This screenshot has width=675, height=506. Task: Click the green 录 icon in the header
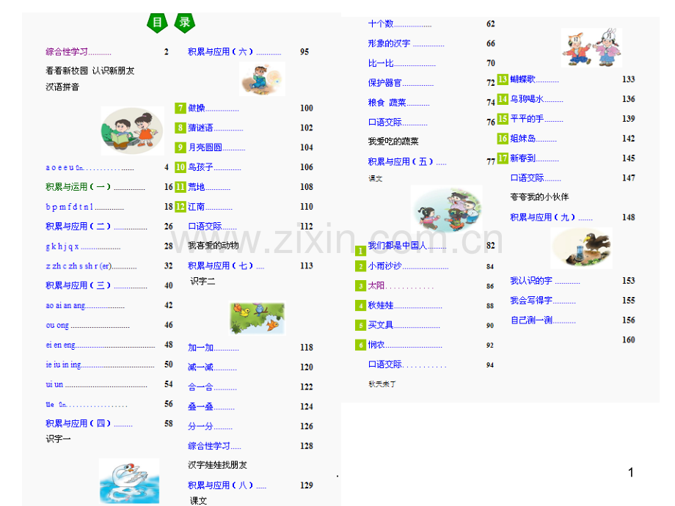[184, 23]
